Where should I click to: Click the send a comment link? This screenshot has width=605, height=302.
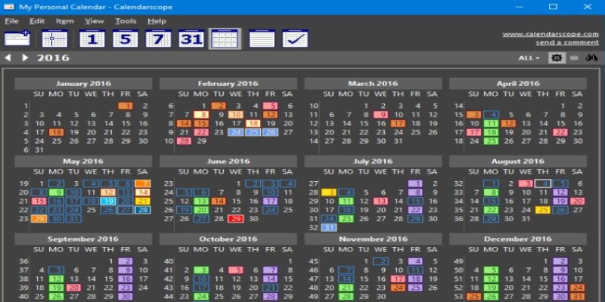(x=568, y=43)
